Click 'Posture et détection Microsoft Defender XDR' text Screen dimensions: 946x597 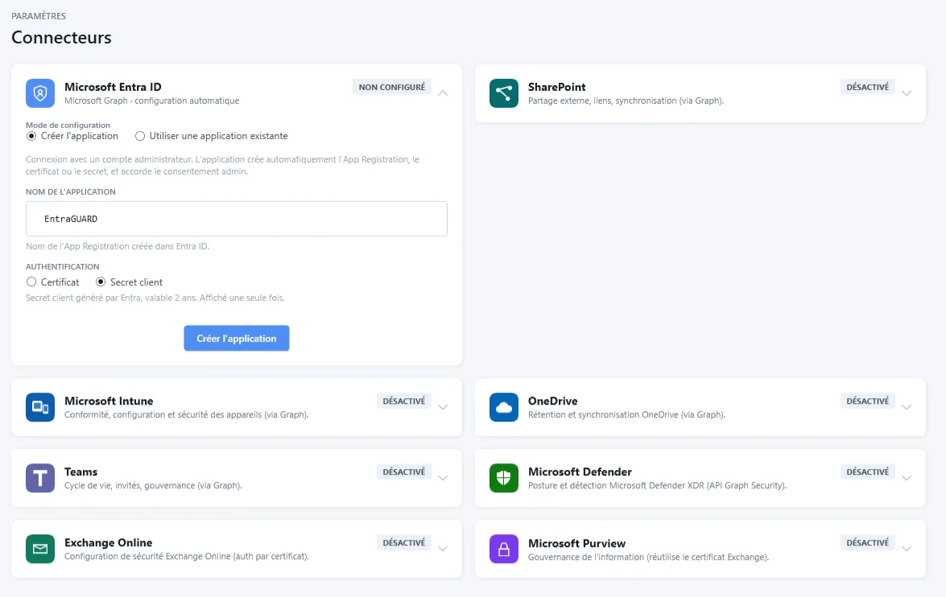(657, 485)
